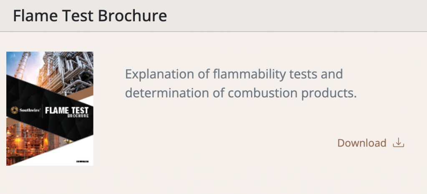427x194 pixels.
Task: Open the Flame Test brochure cover thumbnail
Action: pos(50,108)
